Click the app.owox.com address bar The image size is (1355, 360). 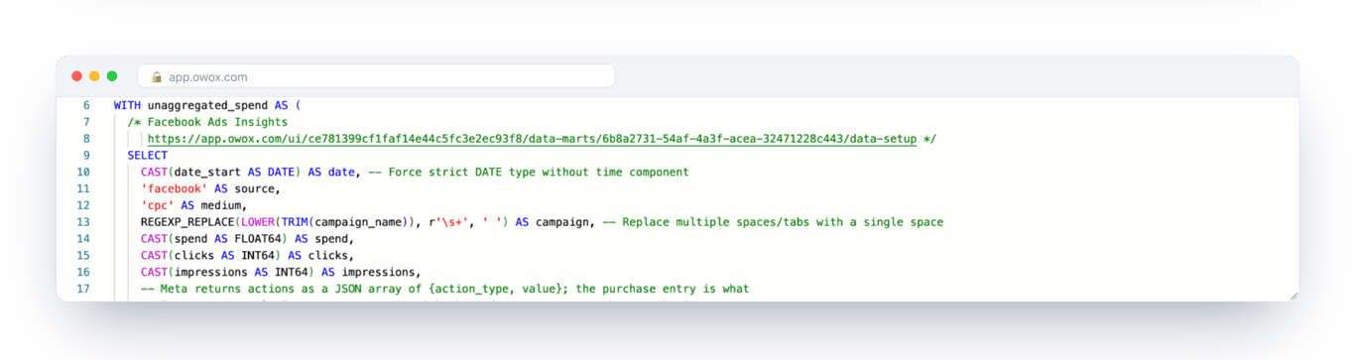[376, 76]
